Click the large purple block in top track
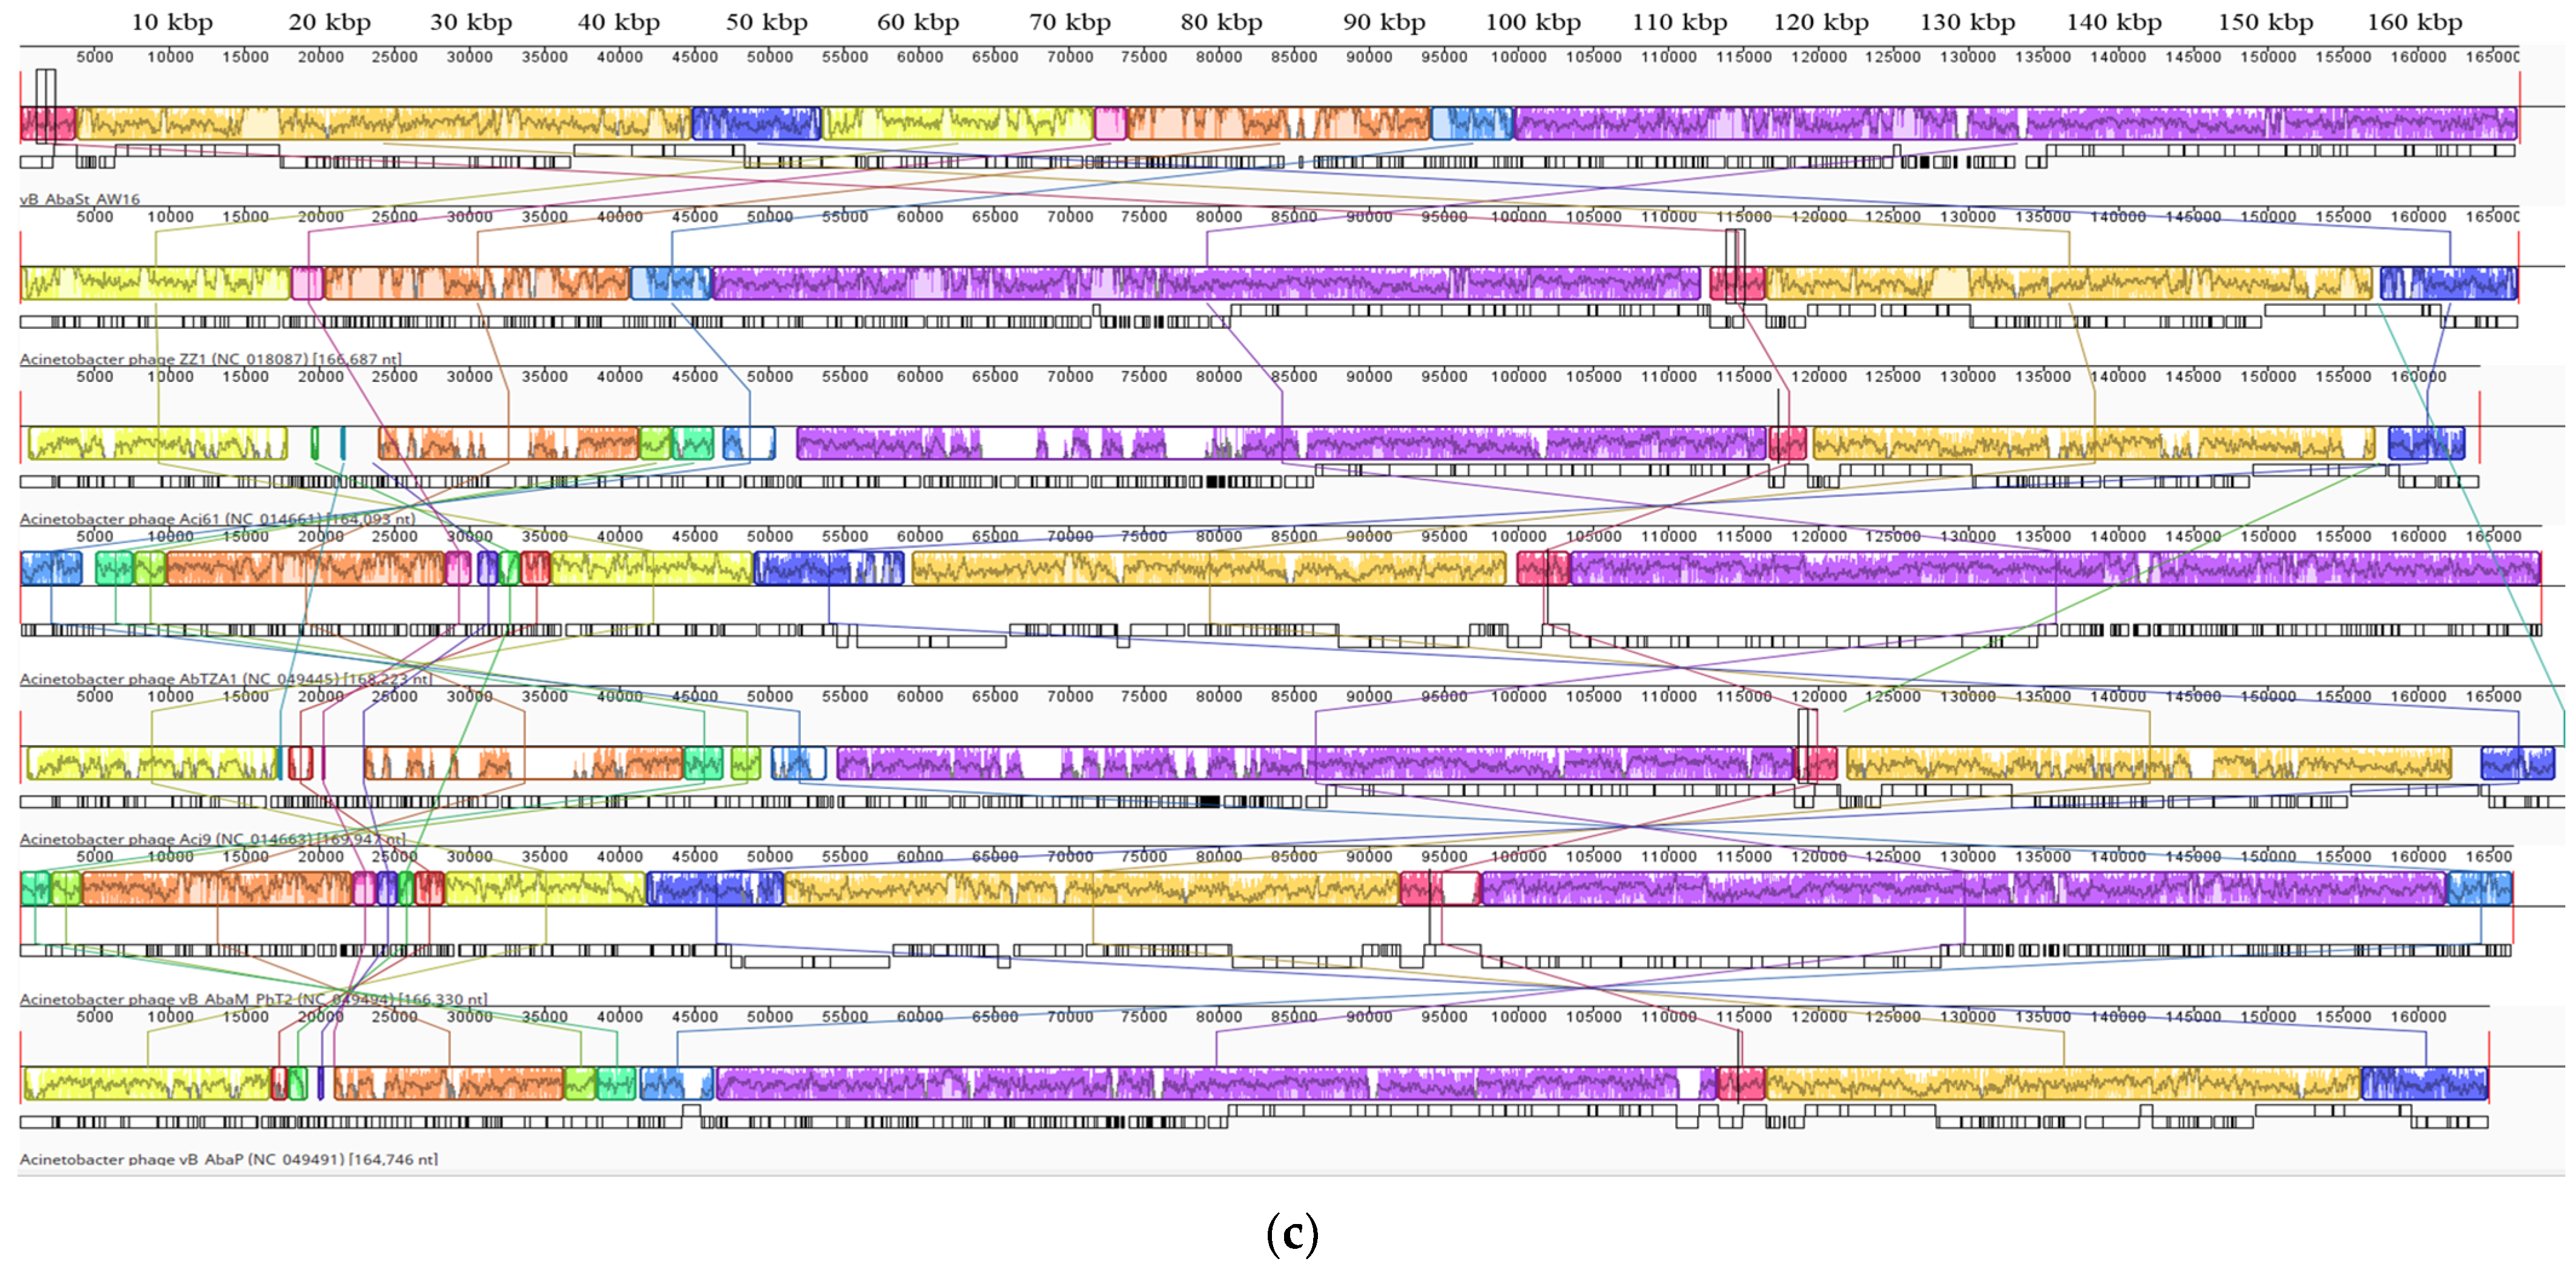 [x=2014, y=124]
